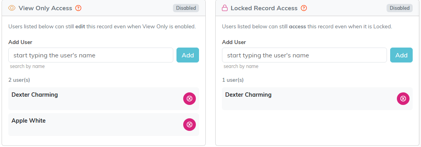421x147 pixels.
Task: Remove Dexter Charming from View Only Access
Action: click(190, 99)
